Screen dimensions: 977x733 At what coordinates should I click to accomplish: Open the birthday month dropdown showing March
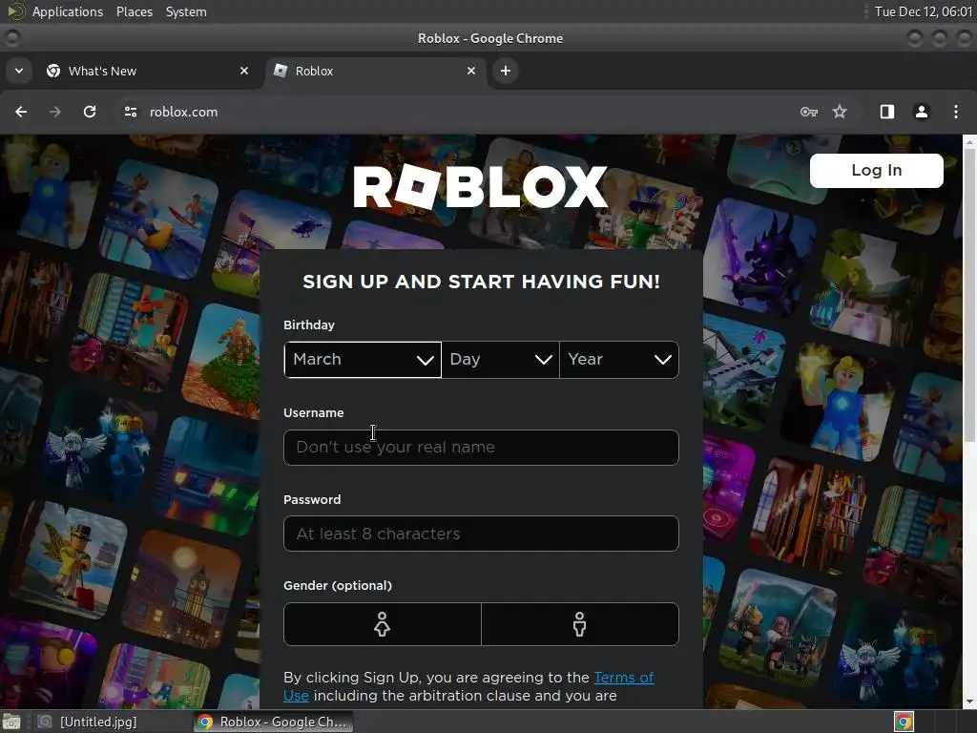pos(363,359)
